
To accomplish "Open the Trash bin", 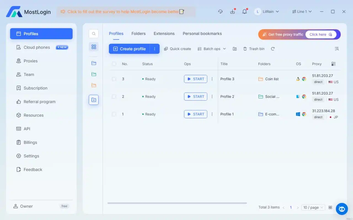I will (253, 49).
